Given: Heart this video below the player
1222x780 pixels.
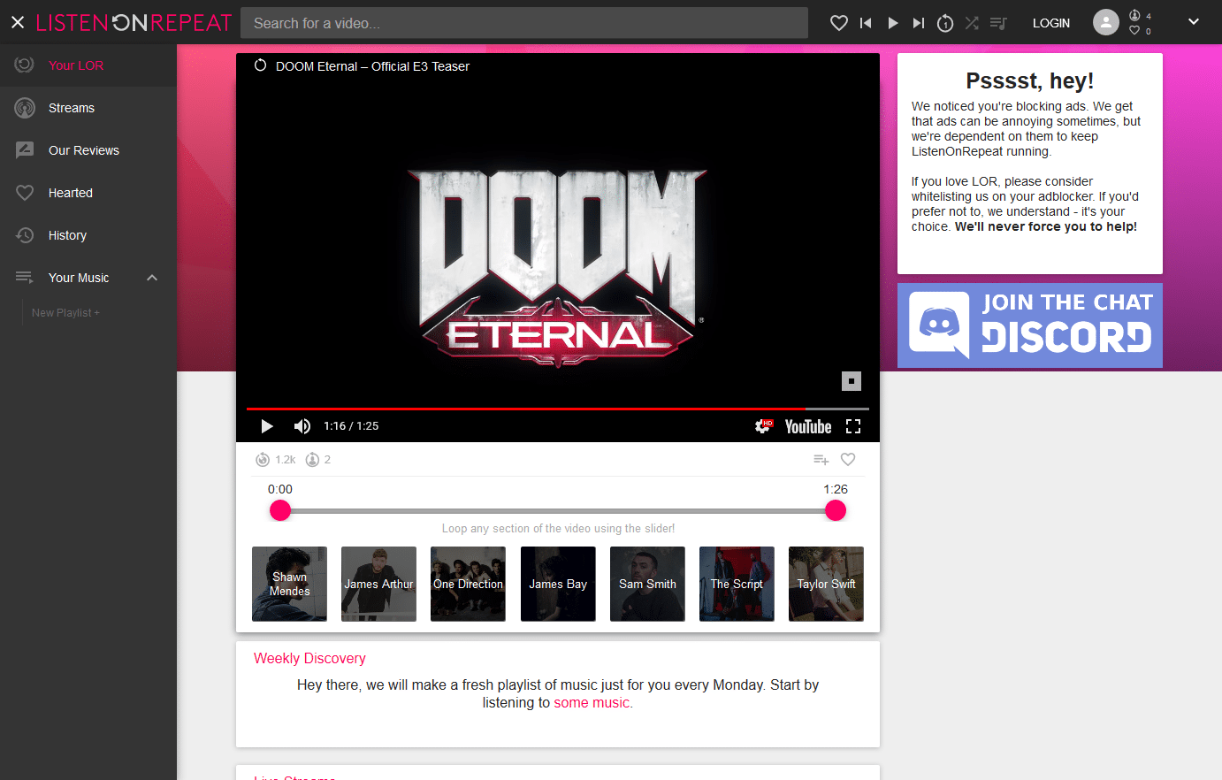Looking at the screenshot, I should coord(848,459).
